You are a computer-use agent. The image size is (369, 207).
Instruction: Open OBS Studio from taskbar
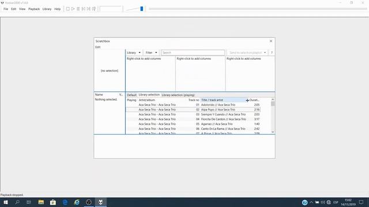[89, 202]
